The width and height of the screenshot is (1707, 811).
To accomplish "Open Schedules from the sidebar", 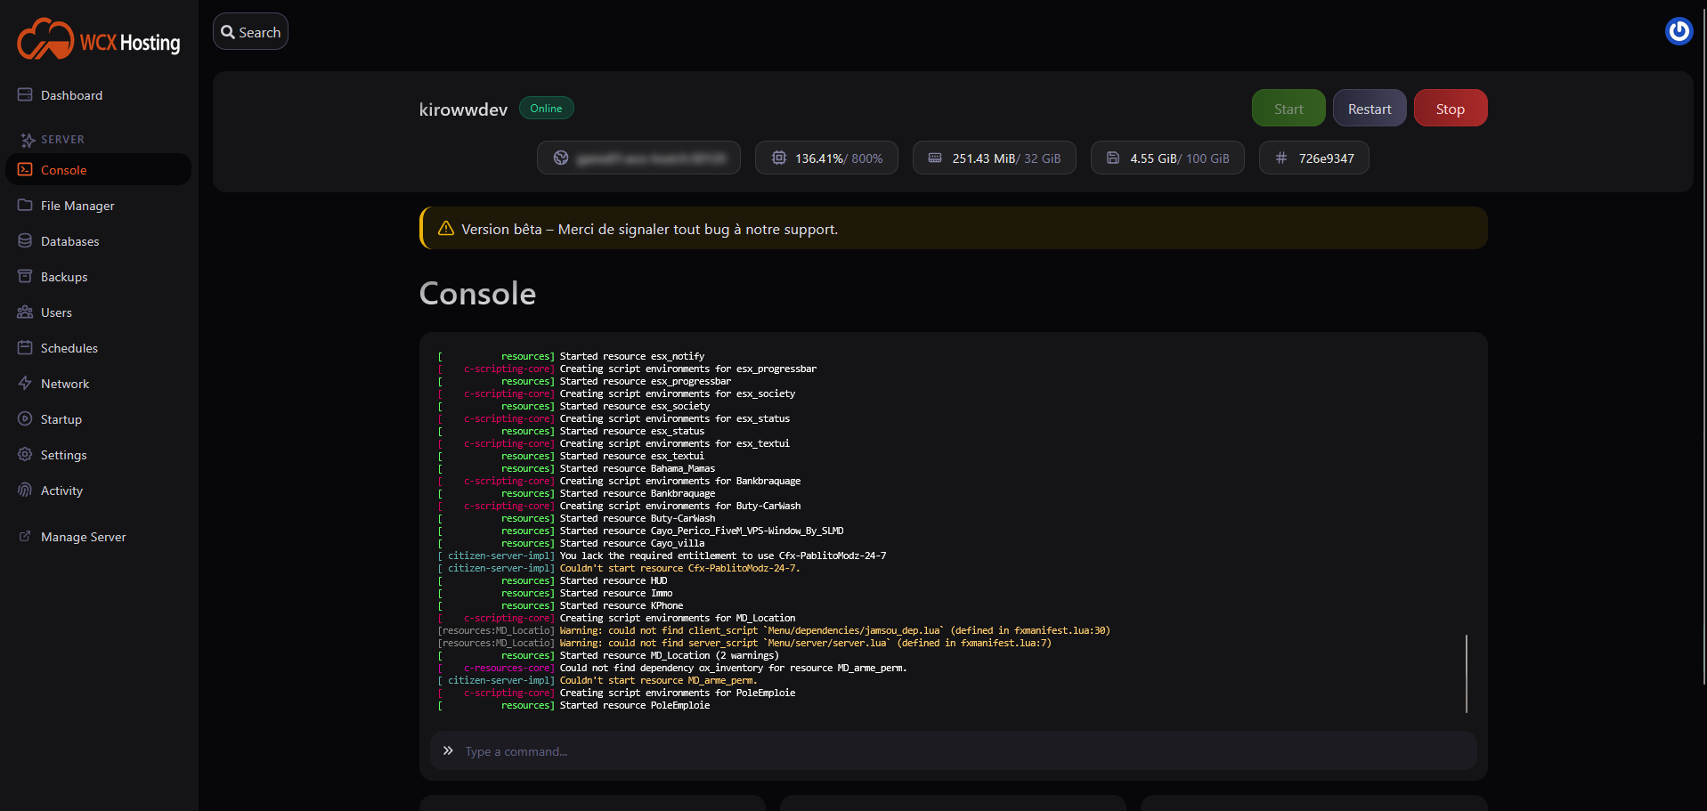I will point(98,348).
